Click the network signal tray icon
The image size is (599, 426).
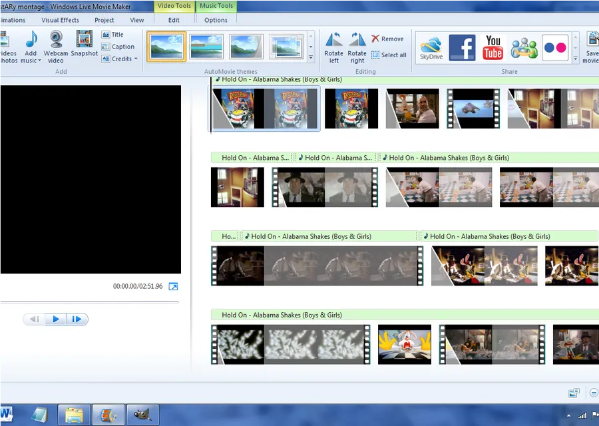[582, 416]
